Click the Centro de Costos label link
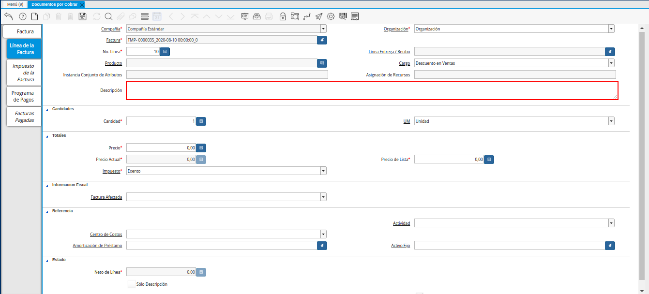 pyautogui.click(x=106, y=235)
